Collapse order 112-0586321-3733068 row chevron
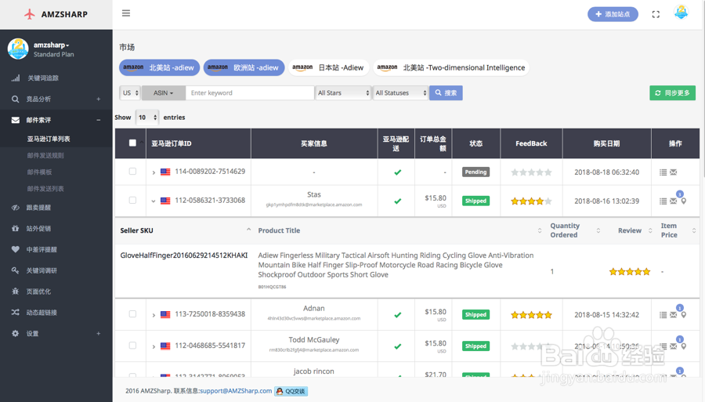The image size is (705, 402). (154, 201)
